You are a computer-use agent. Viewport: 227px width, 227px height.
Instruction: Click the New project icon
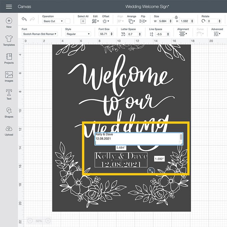[x=9, y=21]
